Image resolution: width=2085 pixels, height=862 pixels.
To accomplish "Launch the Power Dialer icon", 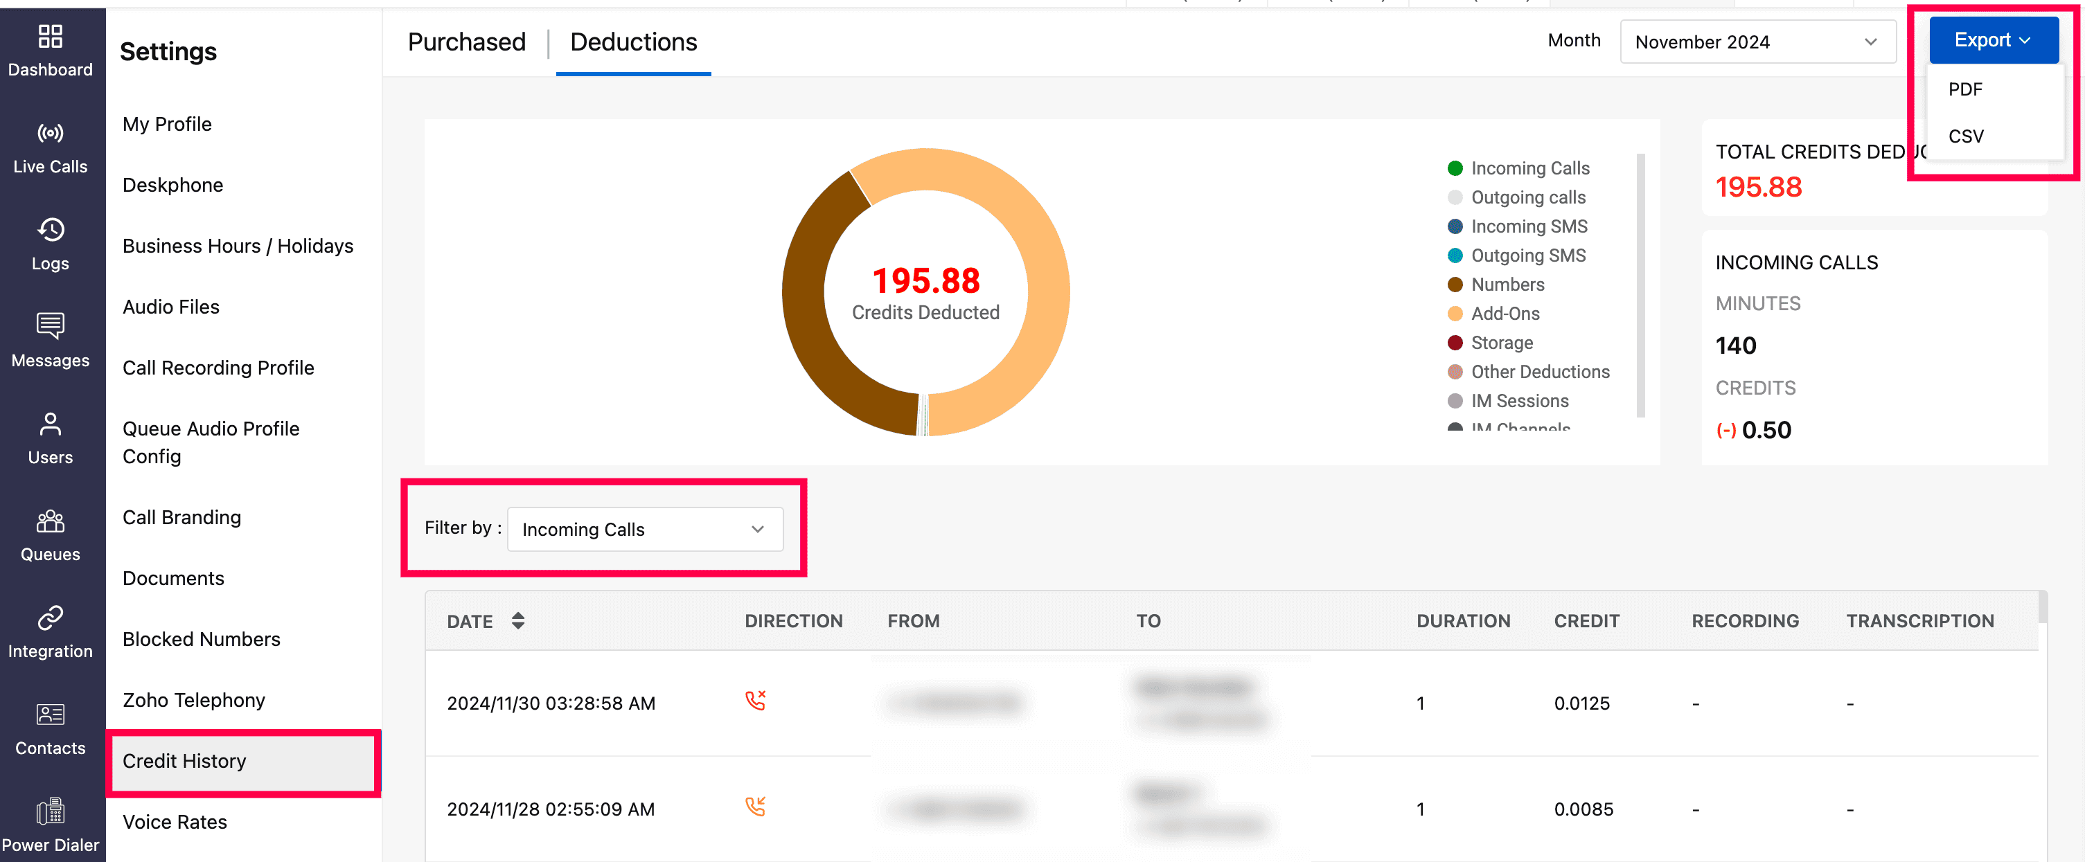I will tap(50, 811).
